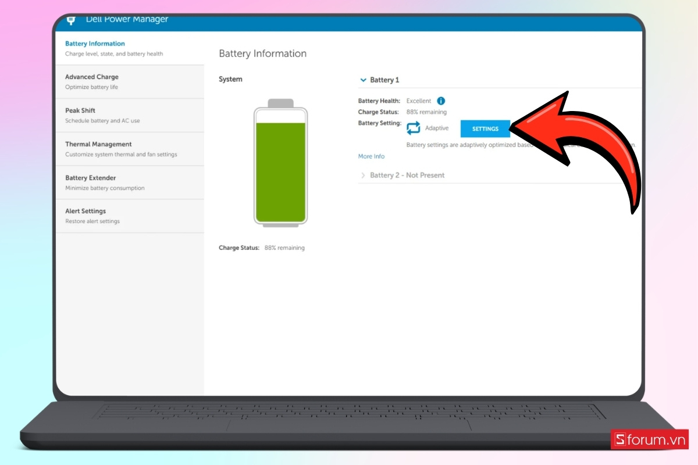The height and width of the screenshot is (465, 698).
Task: Click 'Restore alert settings' subtitle
Action: (92, 221)
